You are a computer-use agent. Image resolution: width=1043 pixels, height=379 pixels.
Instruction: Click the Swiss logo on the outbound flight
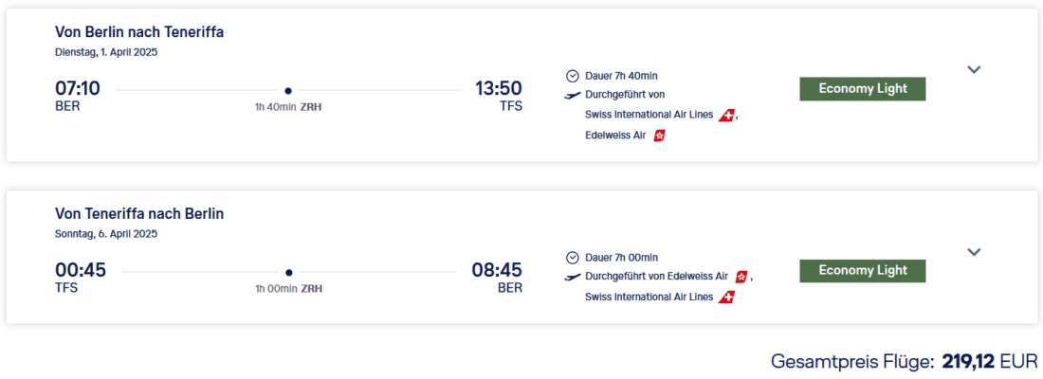point(727,116)
